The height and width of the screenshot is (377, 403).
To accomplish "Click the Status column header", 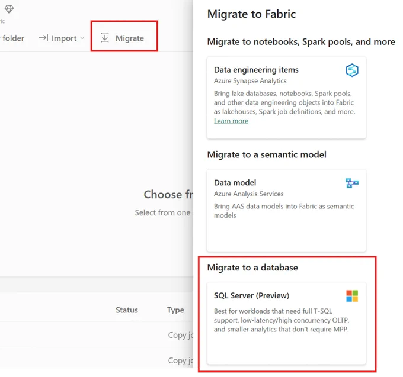I will (x=127, y=310).
